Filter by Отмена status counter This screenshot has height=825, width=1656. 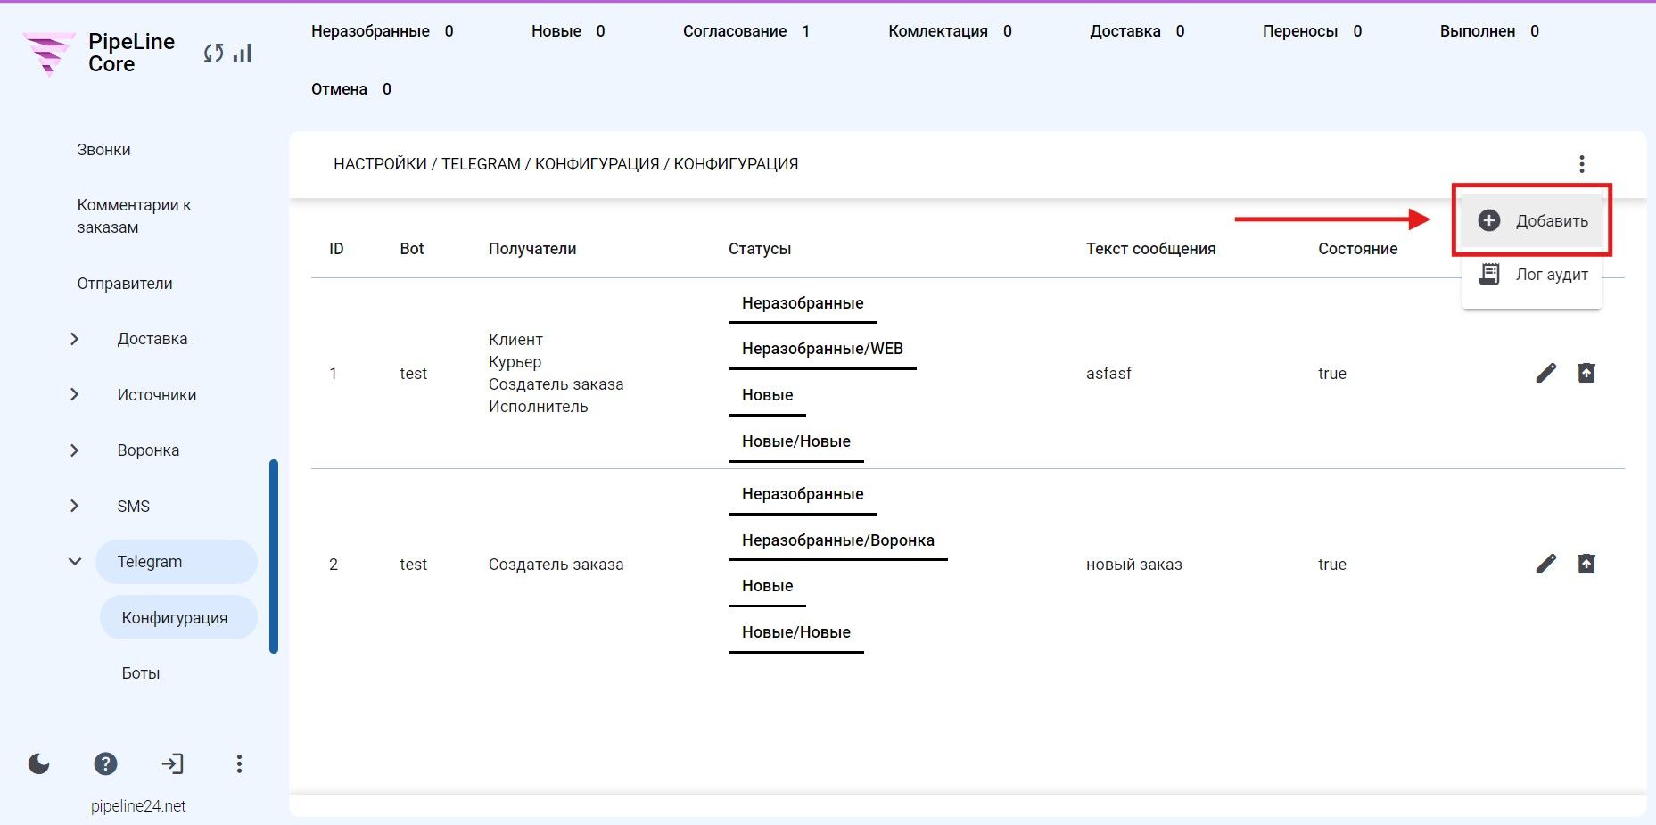[351, 89]
